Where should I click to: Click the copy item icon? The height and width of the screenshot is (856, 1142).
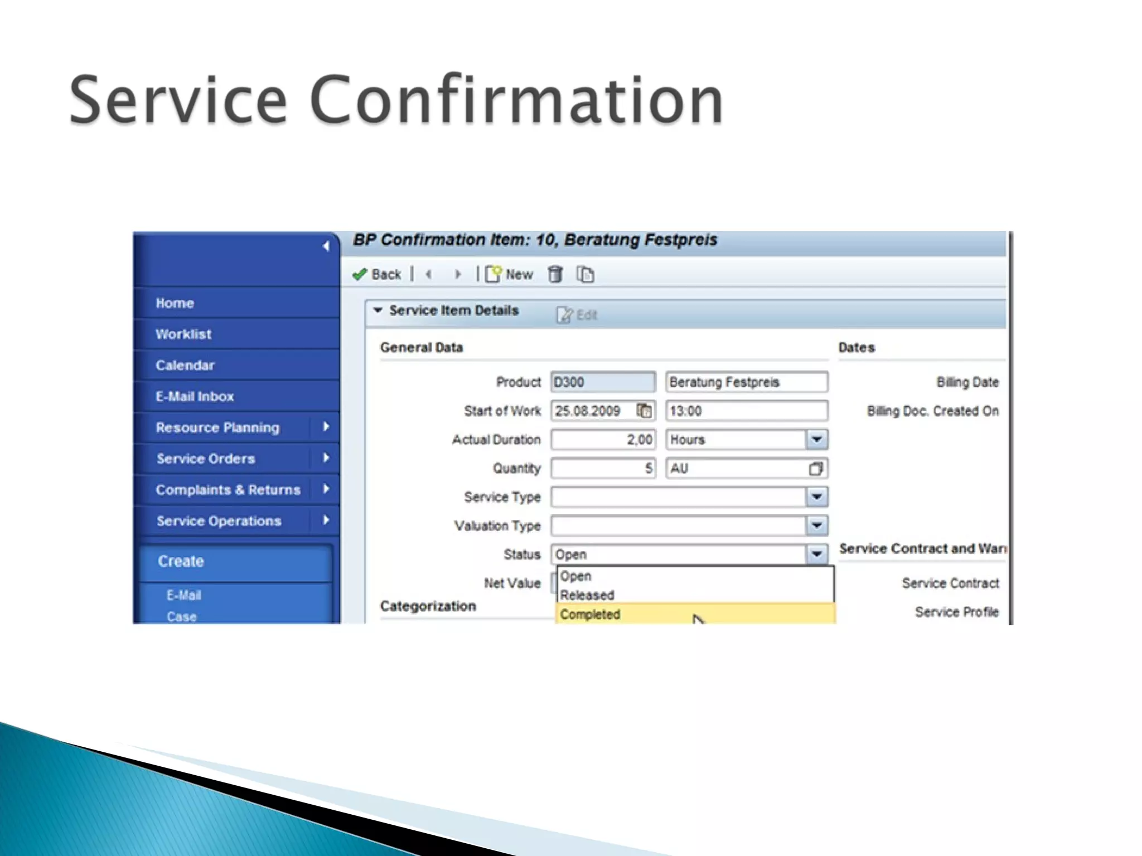click(585, 274)
